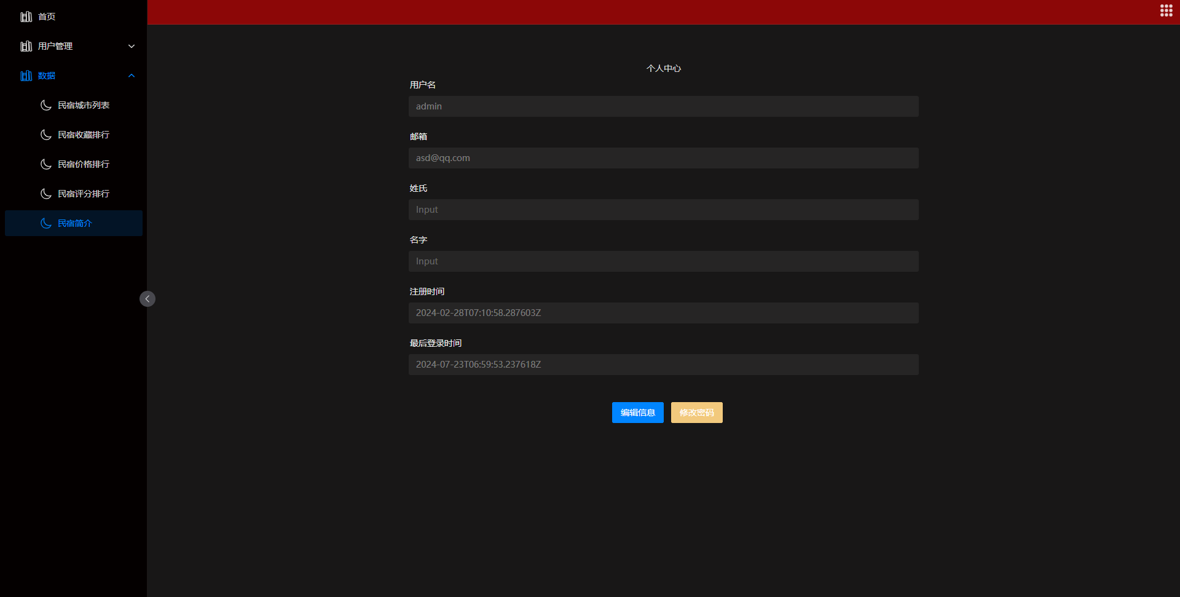
Task: Focus the 用户名 field showing admin
Action: [664, 106]
